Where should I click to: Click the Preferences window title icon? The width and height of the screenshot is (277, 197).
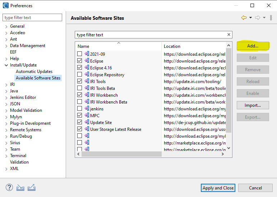[x=6, y=5]
